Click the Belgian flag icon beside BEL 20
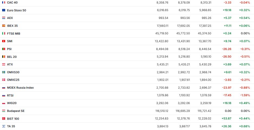Image resolution: width=254 pixels, height=130 pixels. (4, 57)
